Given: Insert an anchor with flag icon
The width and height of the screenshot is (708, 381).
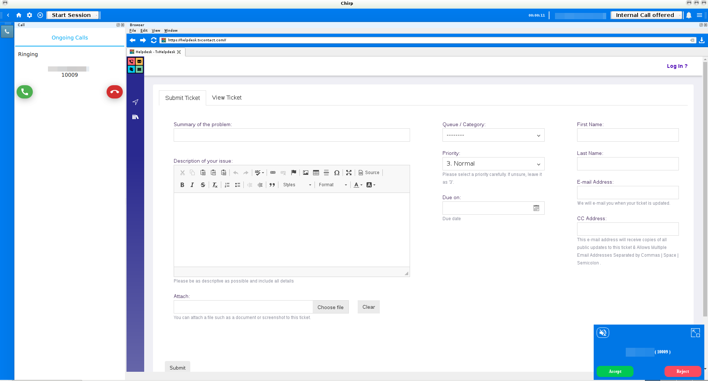Looking at the screenshot, I should point(294,173).
